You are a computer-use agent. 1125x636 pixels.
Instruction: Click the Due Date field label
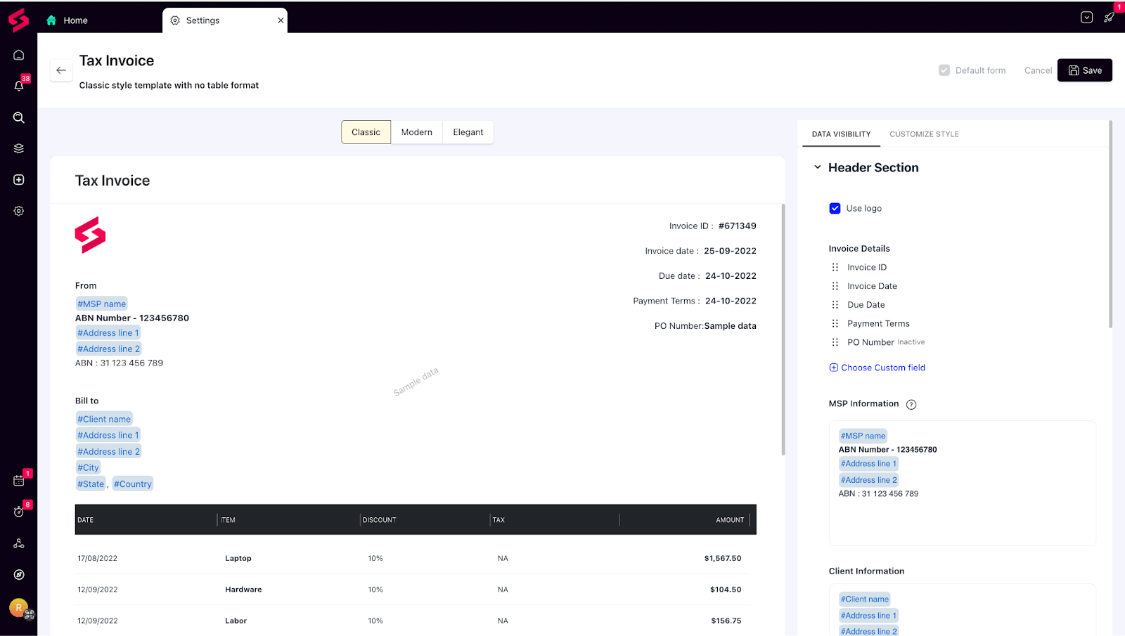point(866,305)
